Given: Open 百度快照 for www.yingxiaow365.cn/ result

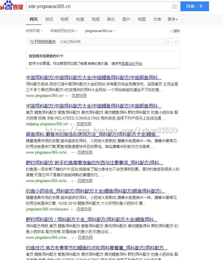Looking at the screenshot, I should pyautogui.click(x=79, y=96).
